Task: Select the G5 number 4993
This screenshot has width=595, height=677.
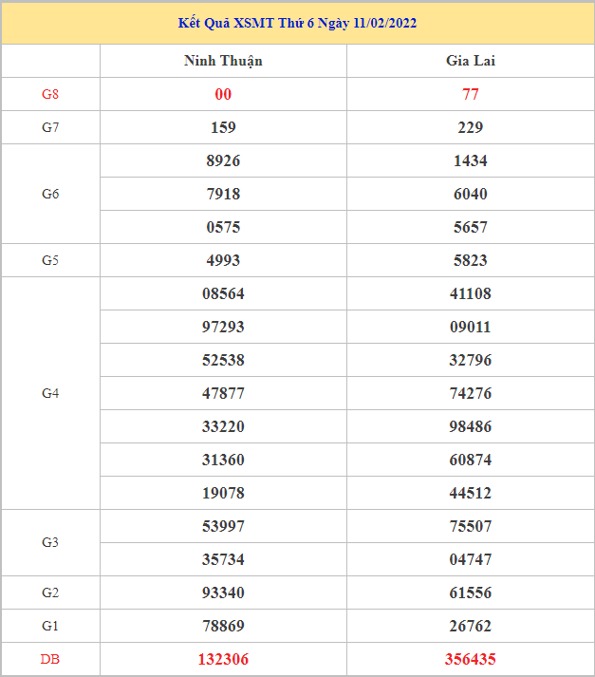Action: tap(223, 260)
